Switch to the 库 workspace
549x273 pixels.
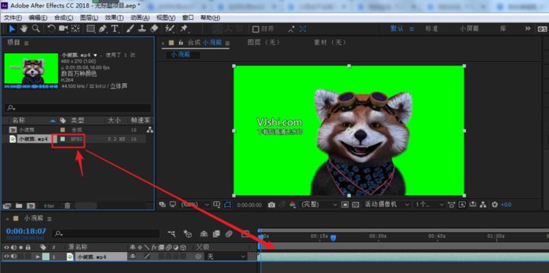point(503,29)
